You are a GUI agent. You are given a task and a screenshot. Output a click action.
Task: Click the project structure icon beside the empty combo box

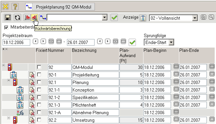[x=43, y=18]
